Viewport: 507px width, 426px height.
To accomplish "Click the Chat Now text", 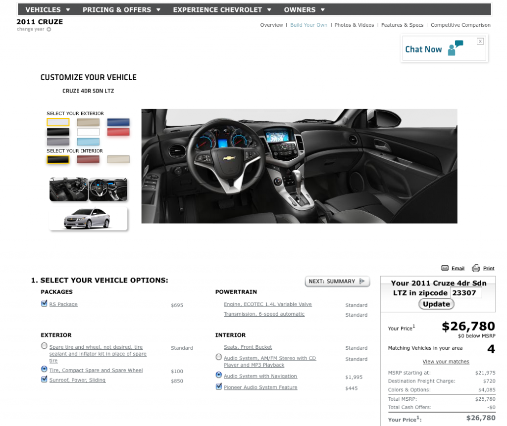I will (423, 49).
